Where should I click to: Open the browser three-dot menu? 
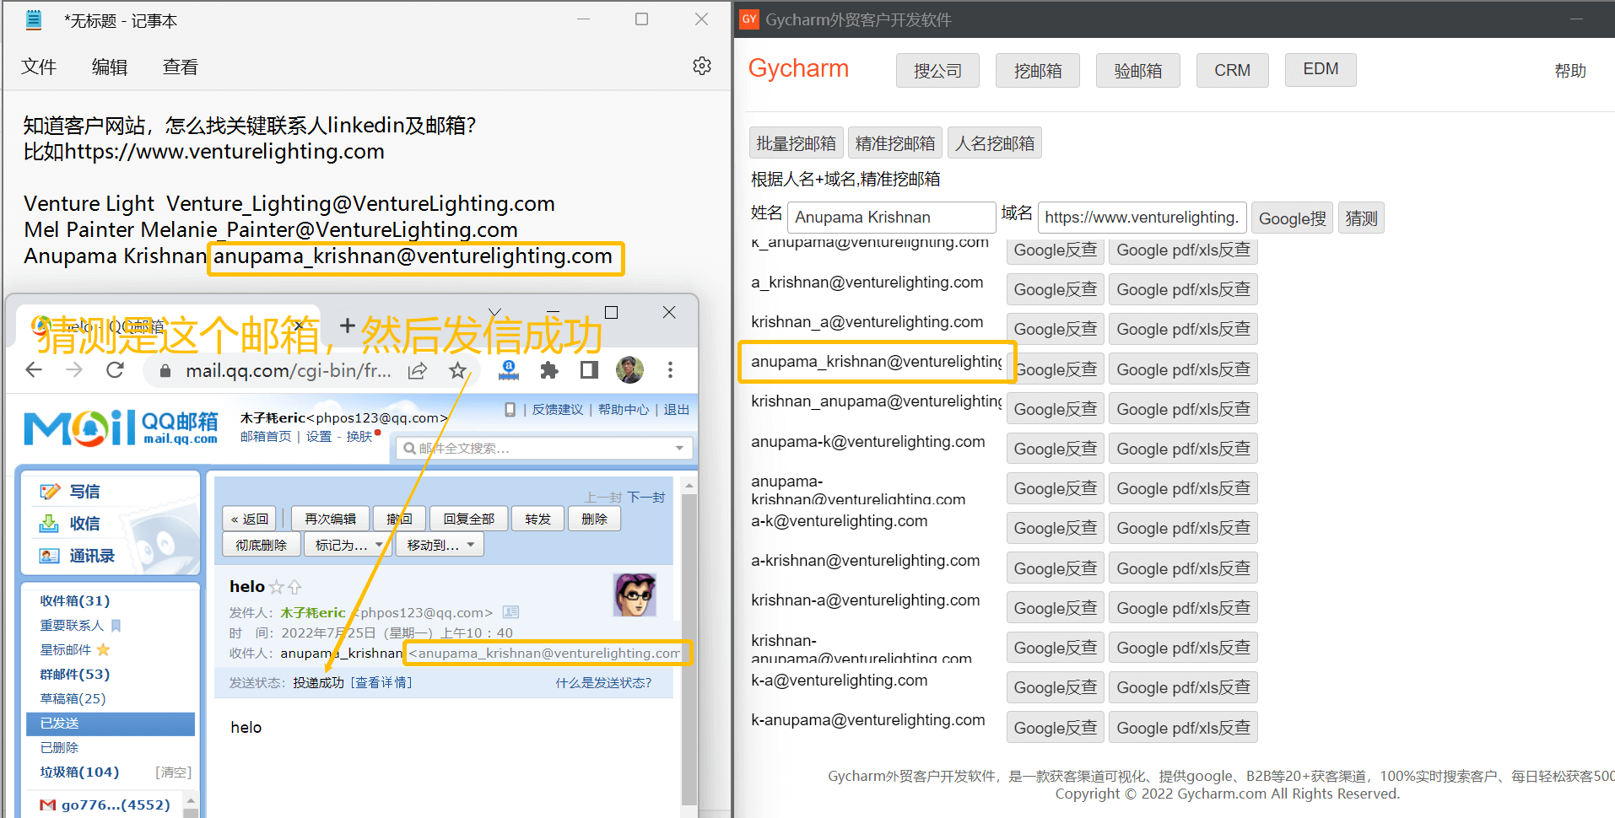(x=670, y=369)
